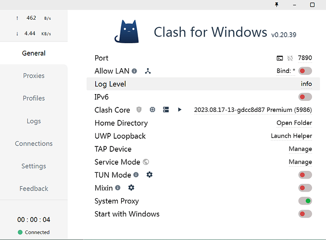
Task: Open the Profiles tab
Action: click(x=34, y=98)
